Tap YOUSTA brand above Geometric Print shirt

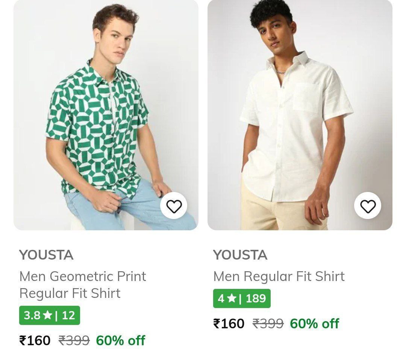(46, 255)
